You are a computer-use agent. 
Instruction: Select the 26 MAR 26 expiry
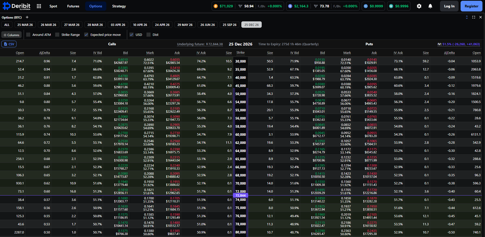coord(49,25)
